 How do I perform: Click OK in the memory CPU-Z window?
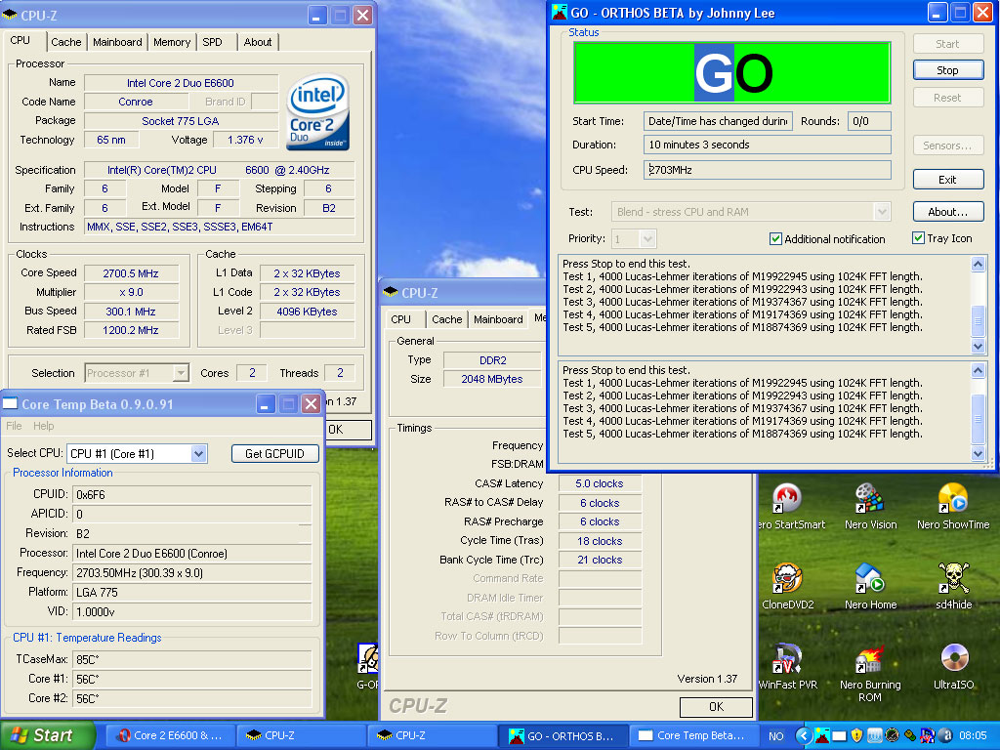(x=716, y=707)
